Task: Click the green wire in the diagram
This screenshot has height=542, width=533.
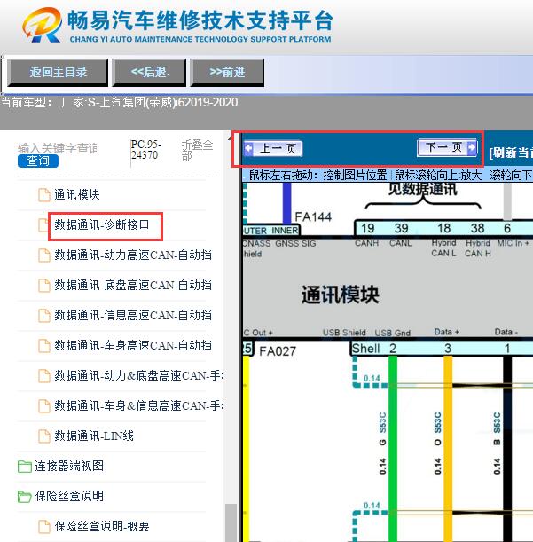Action: [393, 448]
